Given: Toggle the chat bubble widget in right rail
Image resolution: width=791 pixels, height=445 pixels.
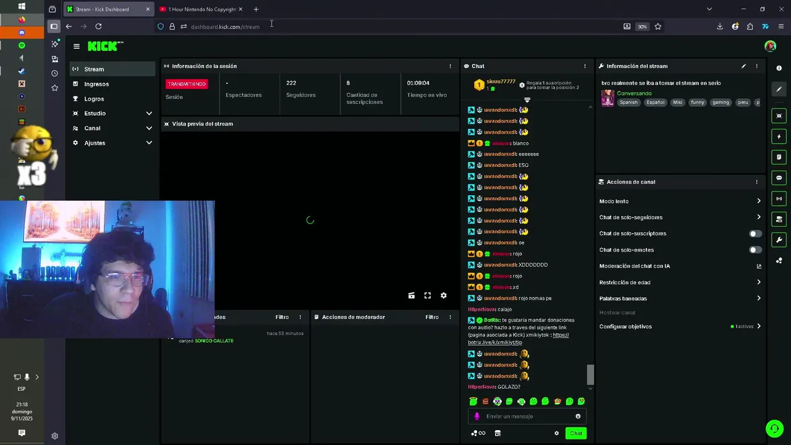Looking at the screenshot, I should point(779,178).
